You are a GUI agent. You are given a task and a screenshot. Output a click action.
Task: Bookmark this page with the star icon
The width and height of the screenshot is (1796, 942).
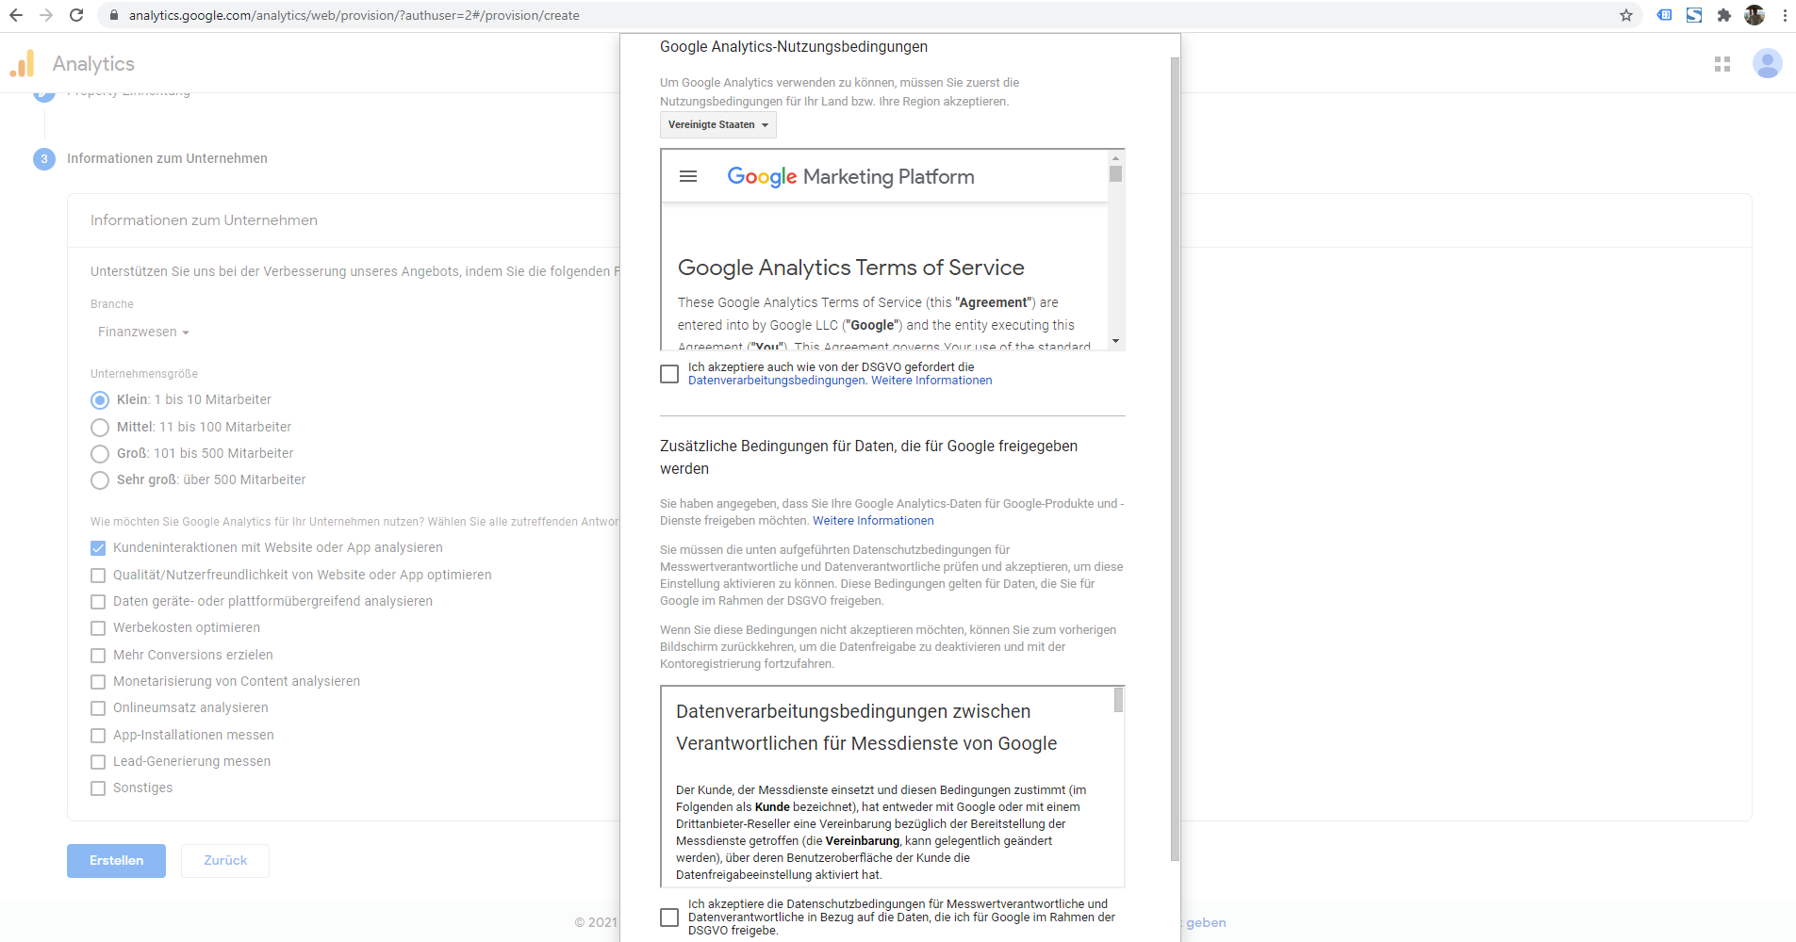pyautogui.click(x=1626, y=15)
